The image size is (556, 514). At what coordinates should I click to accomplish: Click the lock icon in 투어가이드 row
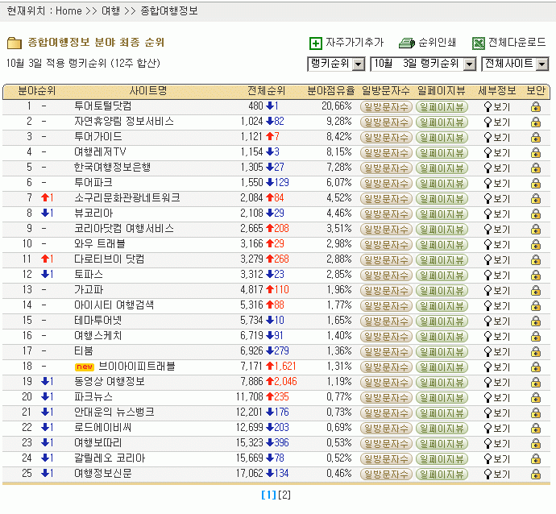click(x=535, y=137)
